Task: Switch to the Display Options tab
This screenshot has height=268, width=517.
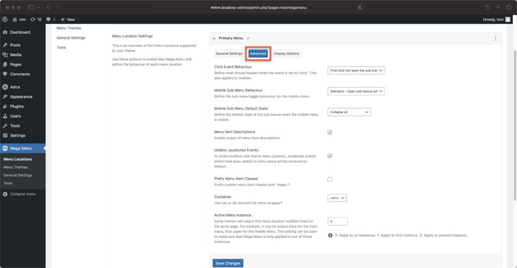Action: click(286, 53)
